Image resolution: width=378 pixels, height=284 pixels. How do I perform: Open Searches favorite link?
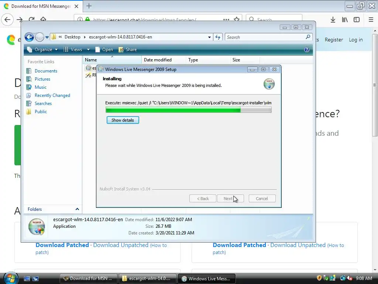click(43, 104)
